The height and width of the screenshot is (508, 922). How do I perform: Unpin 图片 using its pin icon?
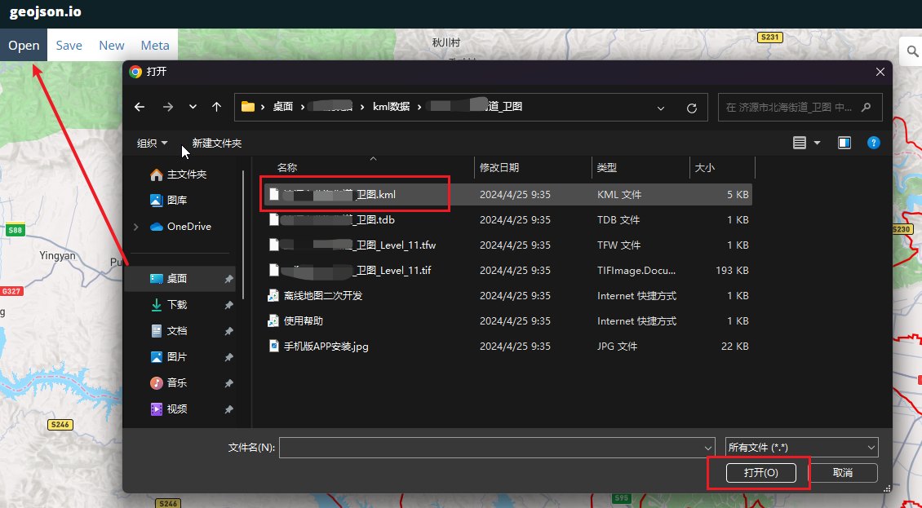pos(228,357)
